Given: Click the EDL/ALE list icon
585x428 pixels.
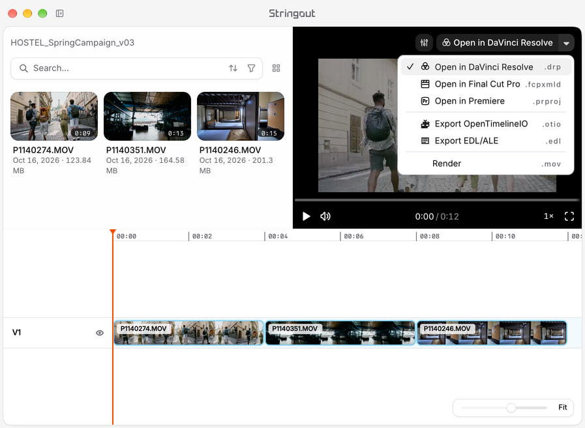Looking at the screenshot, I should pos(425,141).
